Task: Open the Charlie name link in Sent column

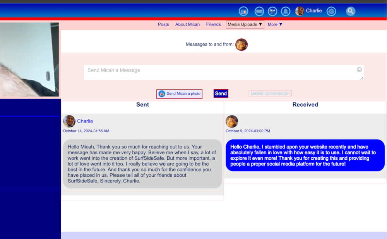Action: (x=85, y=121)
